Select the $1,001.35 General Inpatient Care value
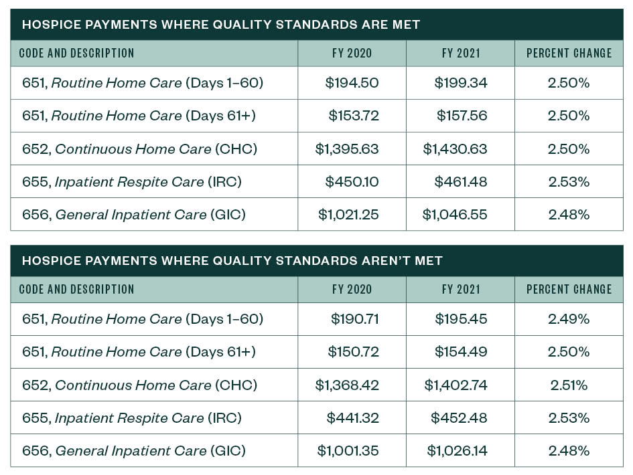633x475 pixels. point(348,451)
